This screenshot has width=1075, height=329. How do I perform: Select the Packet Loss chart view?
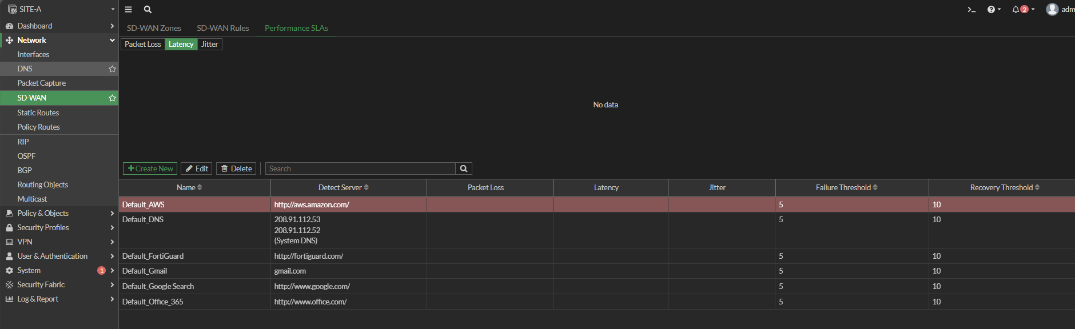point(143,44)
